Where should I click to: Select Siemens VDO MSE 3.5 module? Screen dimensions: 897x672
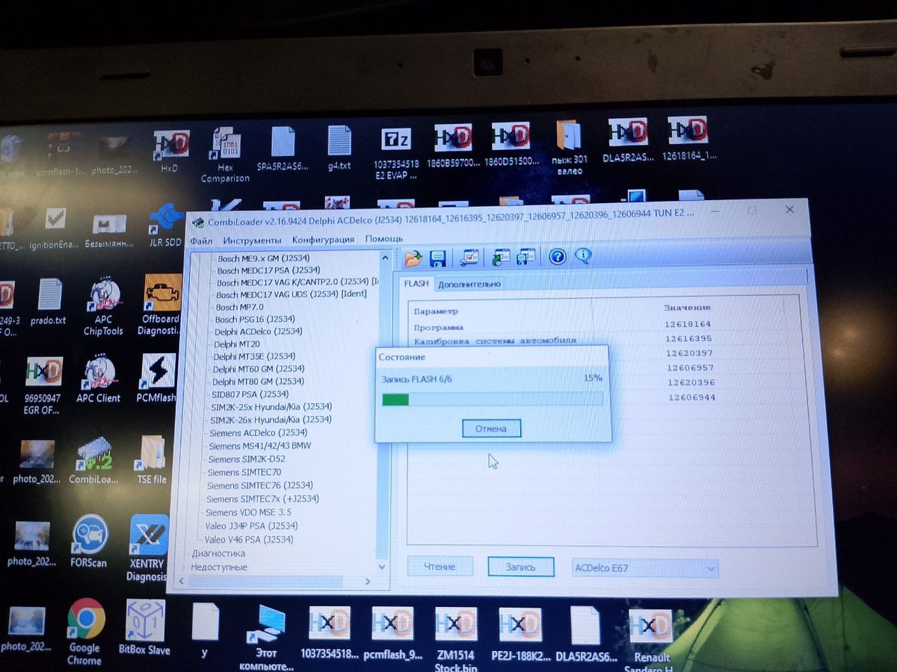click(249, 512)
